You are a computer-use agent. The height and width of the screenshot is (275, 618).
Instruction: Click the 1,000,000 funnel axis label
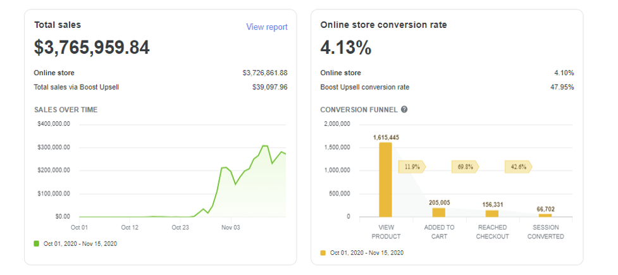(337, 170)
